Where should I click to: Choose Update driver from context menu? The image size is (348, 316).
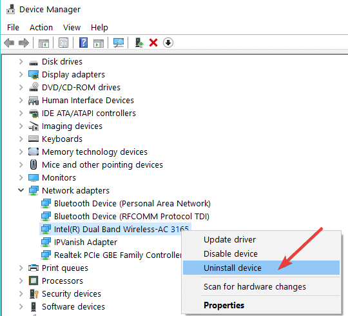click(261, 240)
